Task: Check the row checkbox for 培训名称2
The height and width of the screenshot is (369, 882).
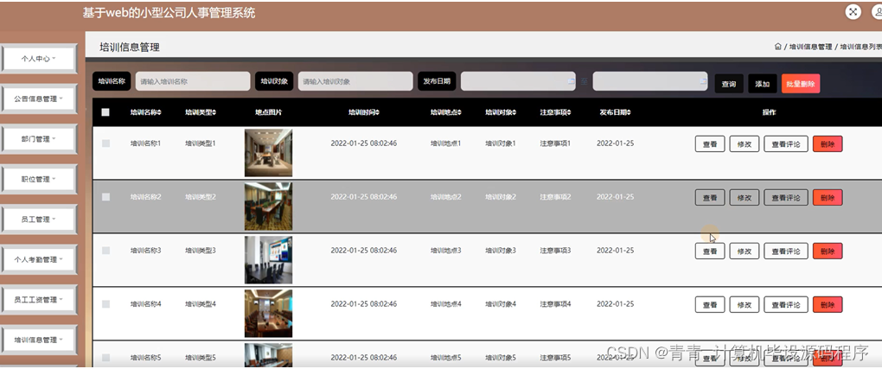Action: tap(105, 197)
